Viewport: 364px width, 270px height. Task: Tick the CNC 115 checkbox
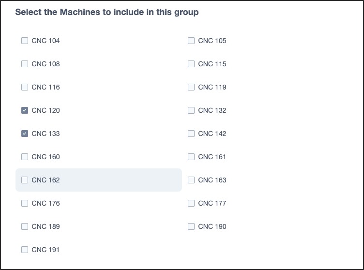pos(191,64)
